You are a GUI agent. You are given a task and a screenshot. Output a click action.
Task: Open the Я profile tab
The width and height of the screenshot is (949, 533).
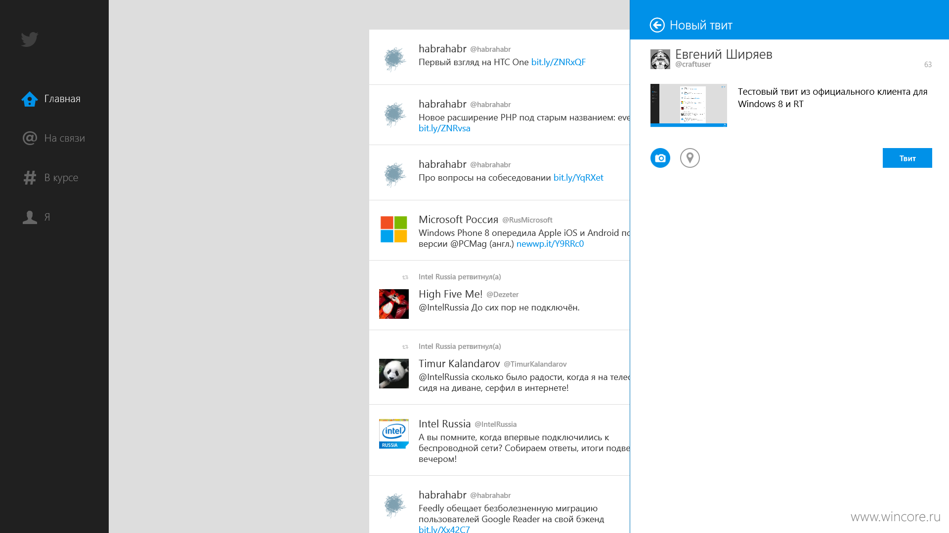[37, 217]
